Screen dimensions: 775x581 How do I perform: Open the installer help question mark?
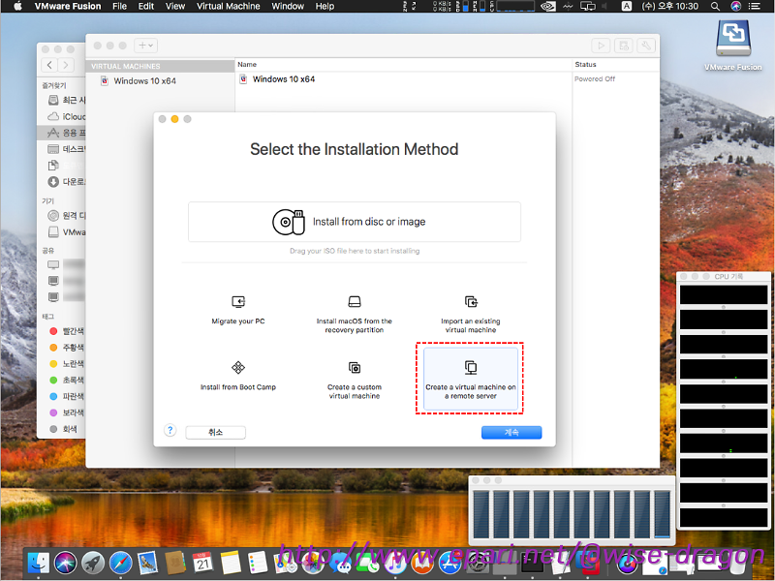tap(170, 430)
